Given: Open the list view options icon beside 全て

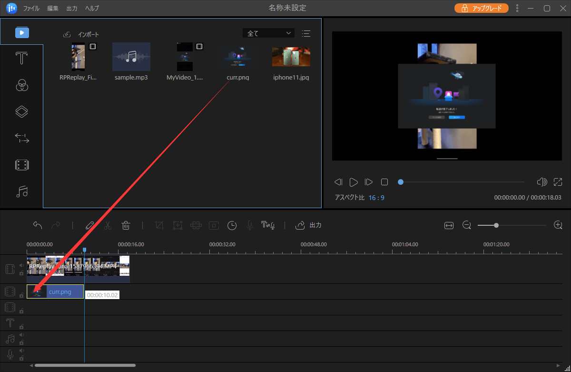Looking at the screenshot, I should coord(306,33).
